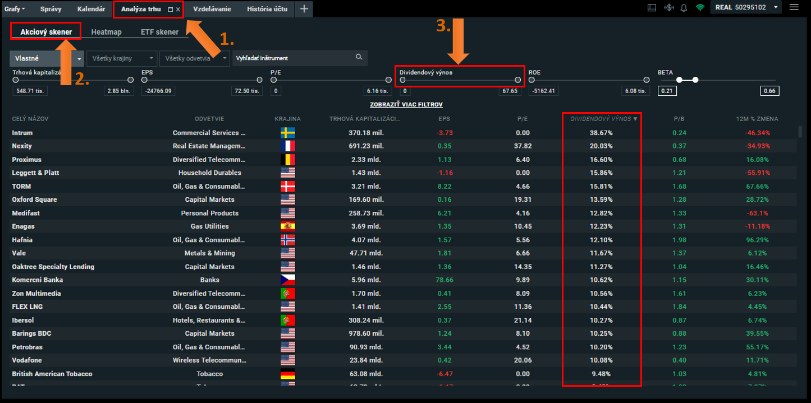Screen dimensions: 811x403
Task: Open the price alerts dollar icon
Action: pos(668,8)
